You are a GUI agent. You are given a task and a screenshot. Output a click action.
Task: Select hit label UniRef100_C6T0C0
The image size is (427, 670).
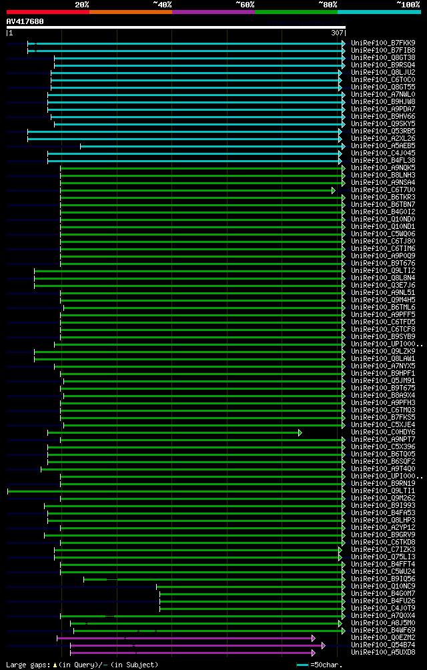click(x=383, y=80)
